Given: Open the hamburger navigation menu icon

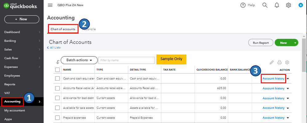Looking at the screenshot, I should tap(50, 5).
